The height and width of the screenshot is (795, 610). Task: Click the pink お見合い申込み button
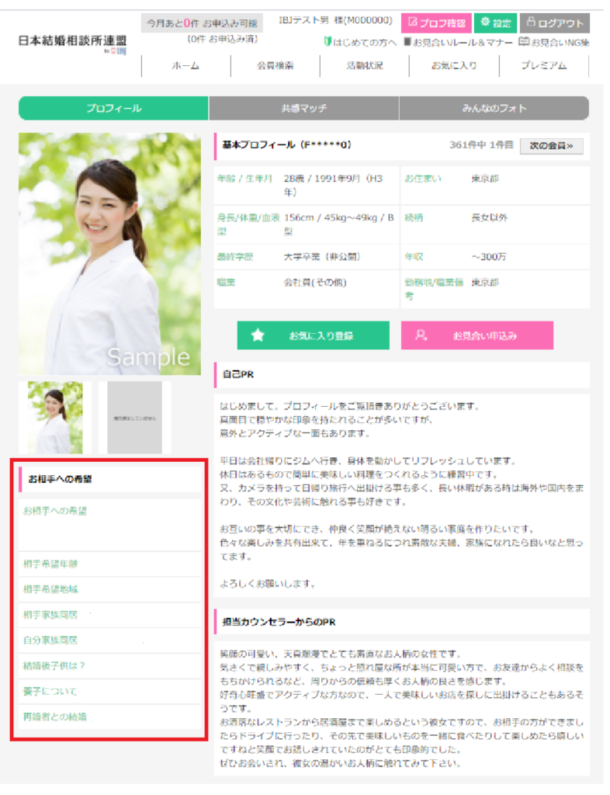(x=477, y=335)
